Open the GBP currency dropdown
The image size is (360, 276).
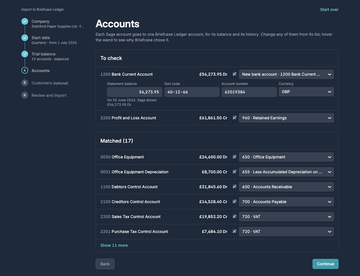[306, 92]
